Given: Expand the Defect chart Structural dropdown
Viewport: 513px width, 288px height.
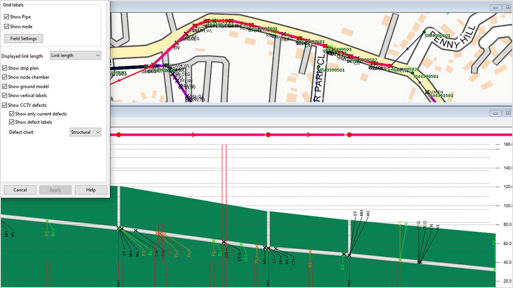Looking at the screenshot, I should 85,132.
